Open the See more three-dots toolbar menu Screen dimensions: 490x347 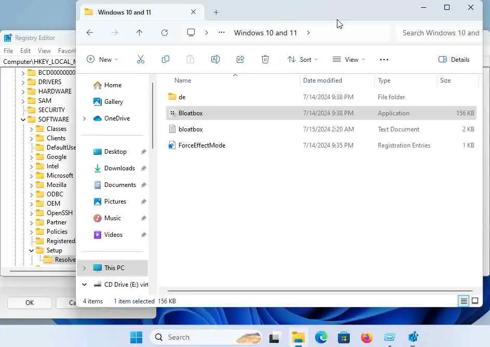coord(384,60)
